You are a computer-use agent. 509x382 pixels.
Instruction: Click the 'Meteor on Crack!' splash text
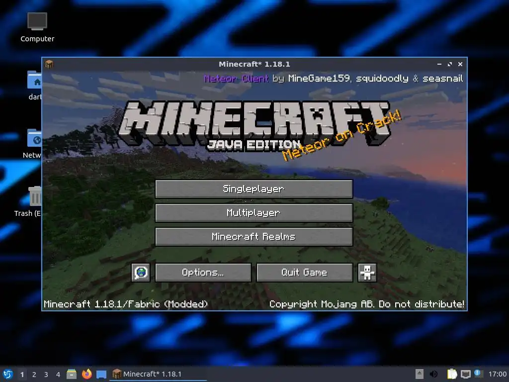(341, 135)
